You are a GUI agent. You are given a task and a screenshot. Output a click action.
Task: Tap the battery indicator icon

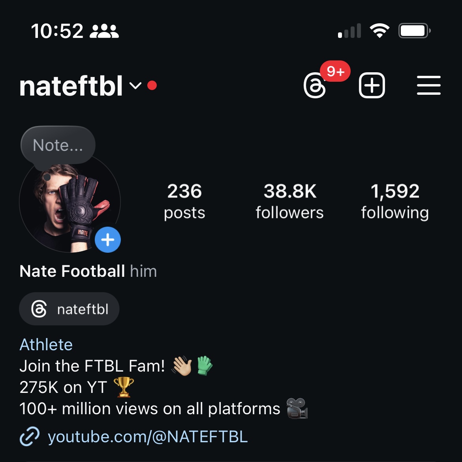click(x=414, y=31)
